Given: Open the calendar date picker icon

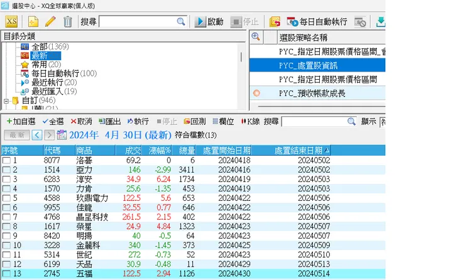Looking at the screenshot, I should (x=62, y=135).
